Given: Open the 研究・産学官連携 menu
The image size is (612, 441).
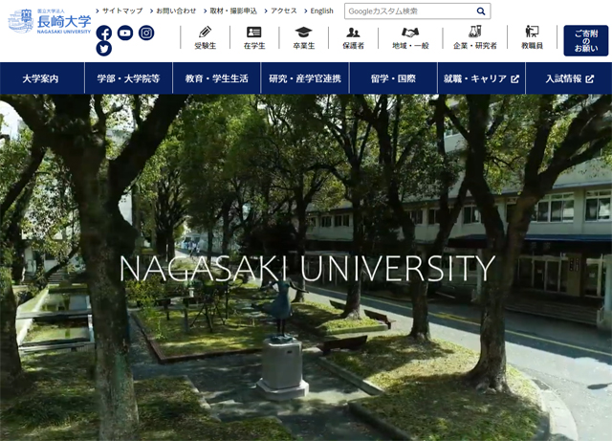Looking at the screenshot, I should 305,78.
